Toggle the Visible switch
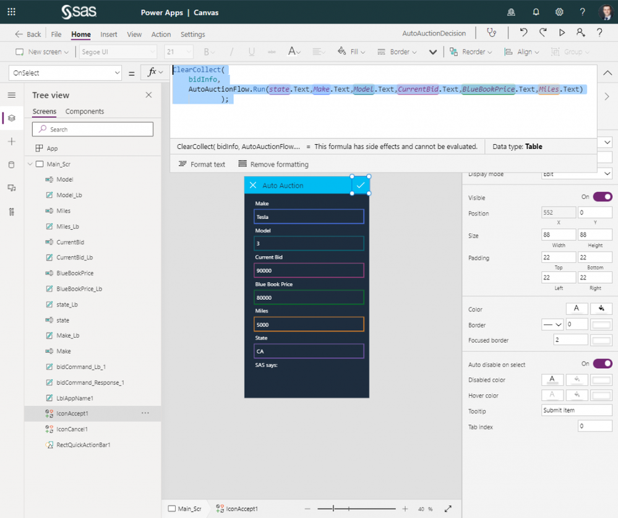The image size is (618, 518). (x=602, y=197)
